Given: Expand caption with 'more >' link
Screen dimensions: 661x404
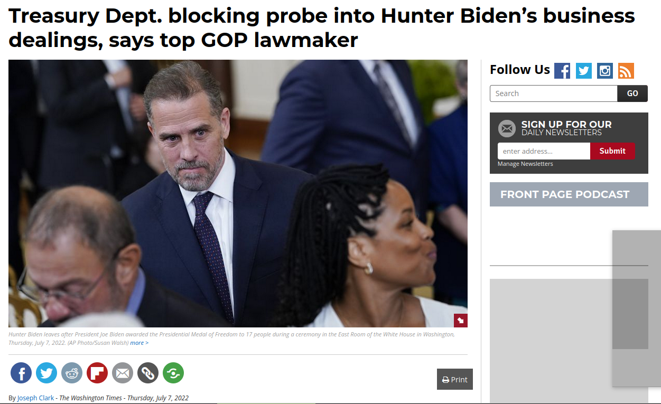Looking at the screenshot, I should click(139, 343).
